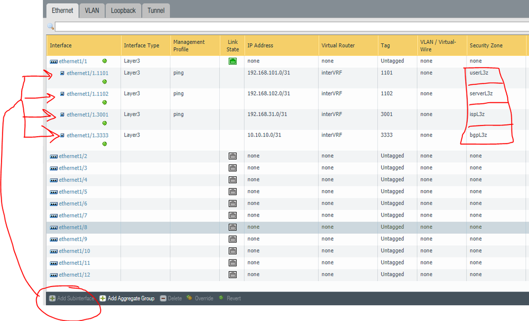This screenshot has width=529, height=321.
Task: Click the interface icon next to ethernet1/5
Action: point(53,192)
